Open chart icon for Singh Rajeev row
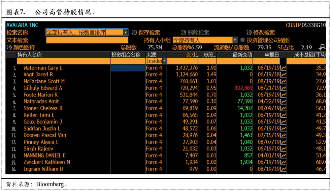The width and height of the screenshot is (330, 191). tap(283, 149)
